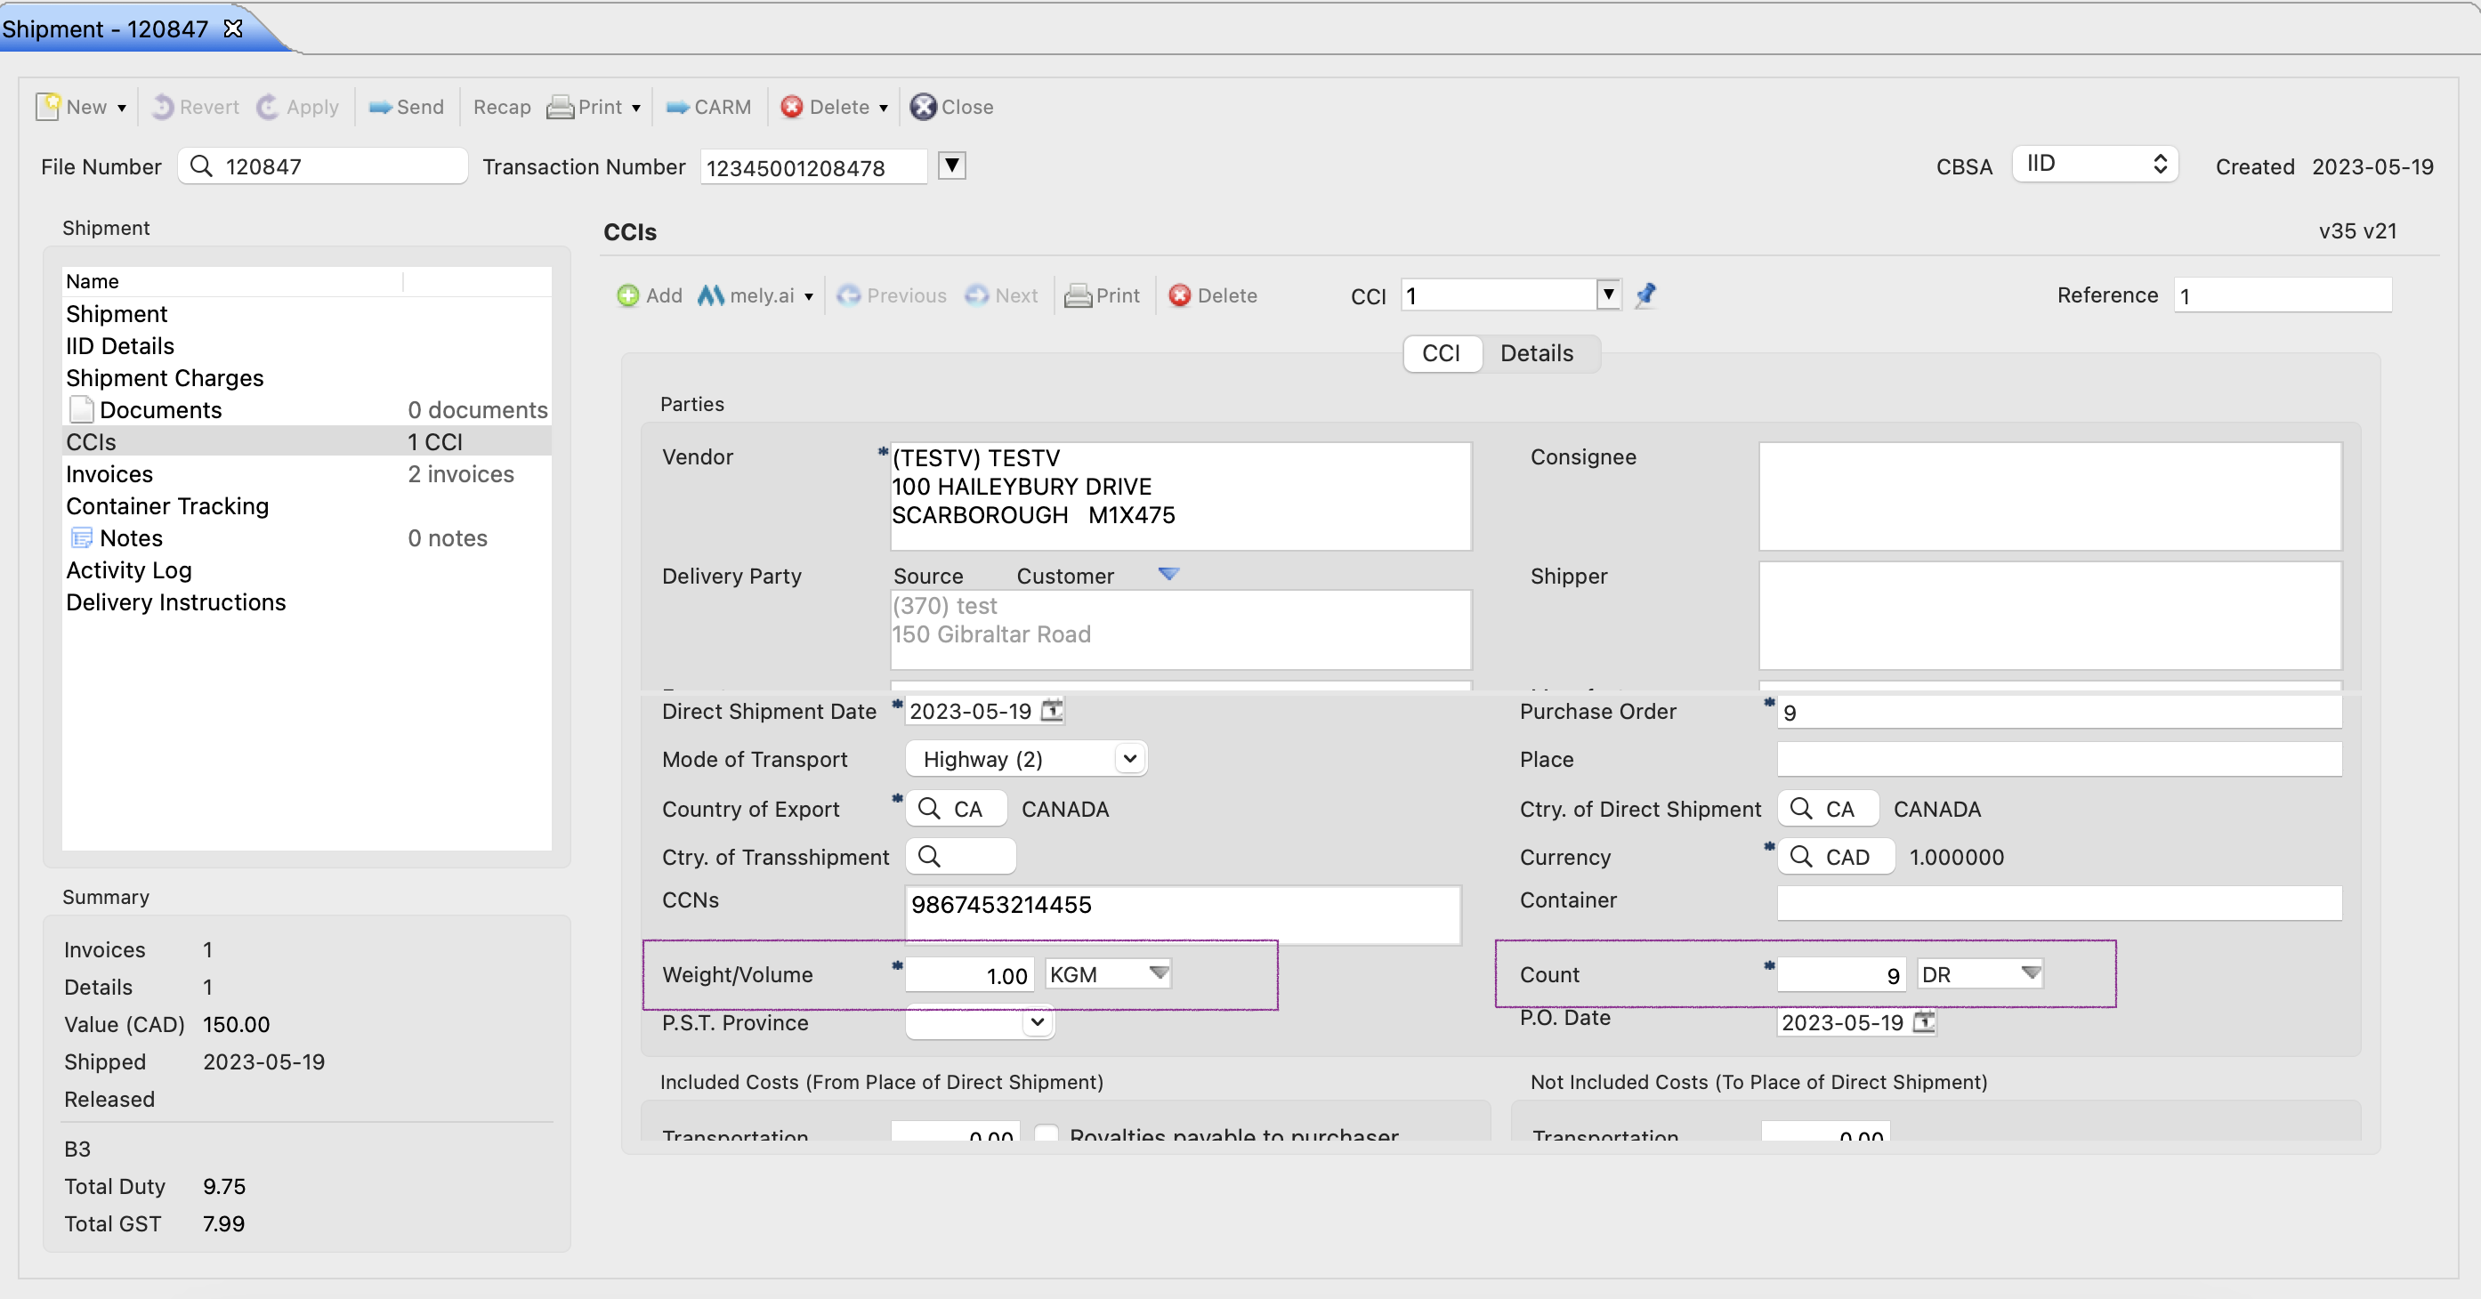Click the green Add CCI icon
Screen dimensions: 2481x1299
click(628, 295)
